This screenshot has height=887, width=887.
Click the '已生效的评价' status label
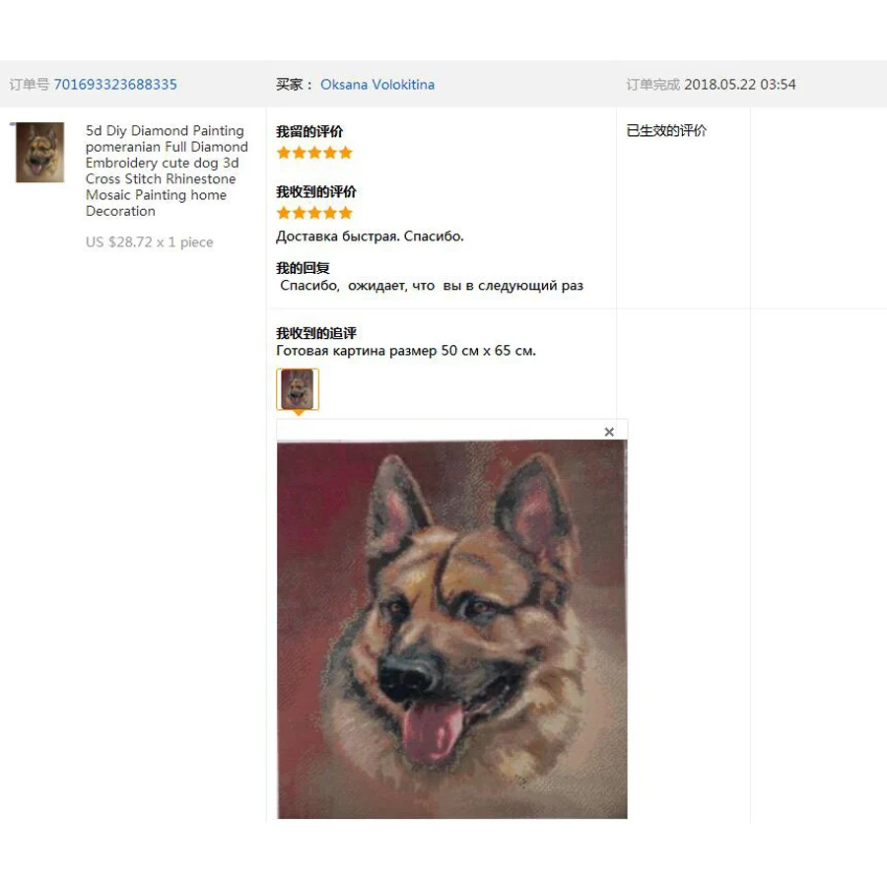point(666,131)
